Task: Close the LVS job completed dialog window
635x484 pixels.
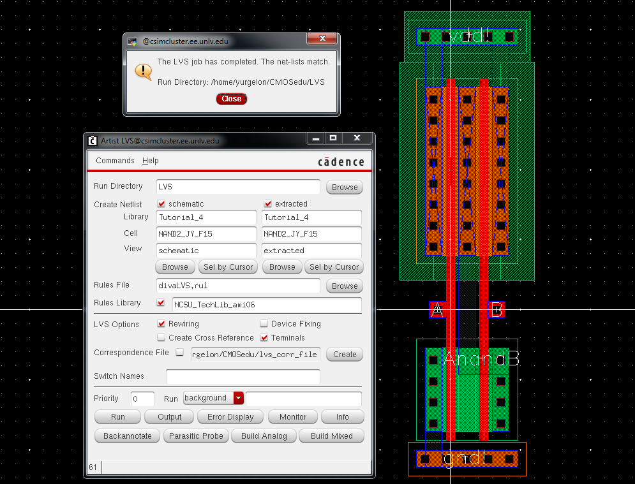Action: click(322, 40)
